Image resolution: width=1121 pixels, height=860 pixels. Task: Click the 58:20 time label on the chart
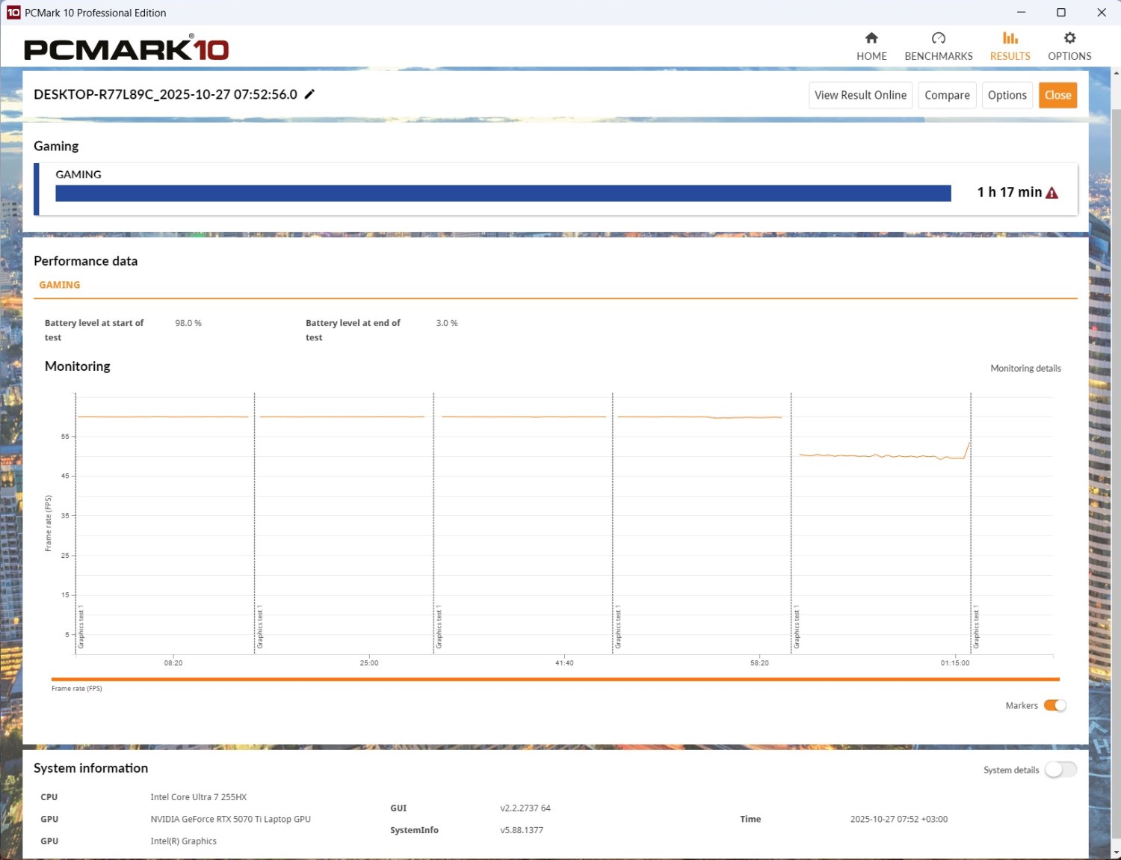pos(759,663)
